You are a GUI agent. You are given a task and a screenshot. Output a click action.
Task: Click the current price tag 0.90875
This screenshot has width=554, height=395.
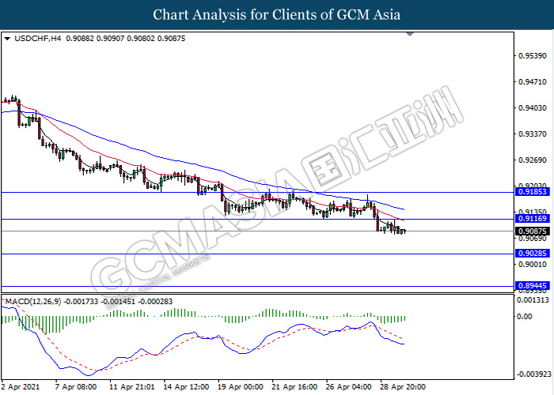(x=533, y=231)
